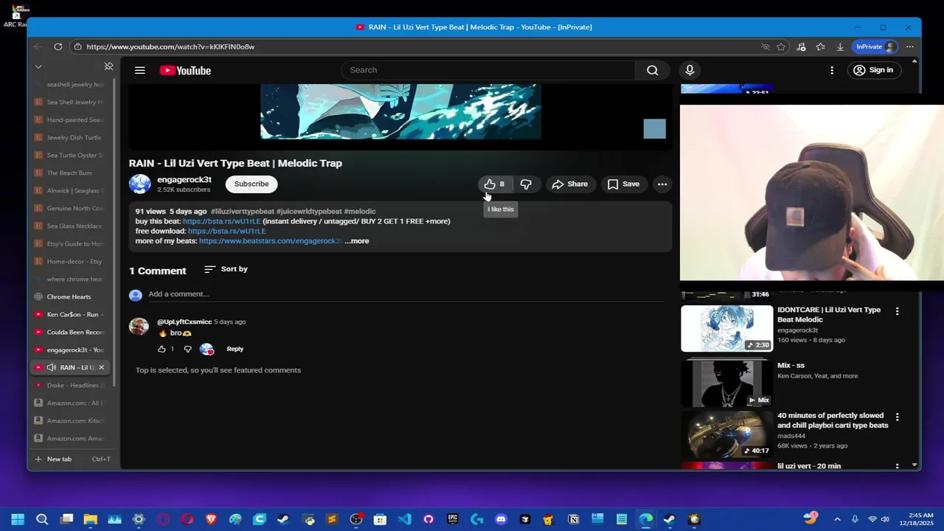The height and width of the screenshot is (531, 944).
Task: Open favorites list icon in Edge toolbar
Action: tap(821, 46)
